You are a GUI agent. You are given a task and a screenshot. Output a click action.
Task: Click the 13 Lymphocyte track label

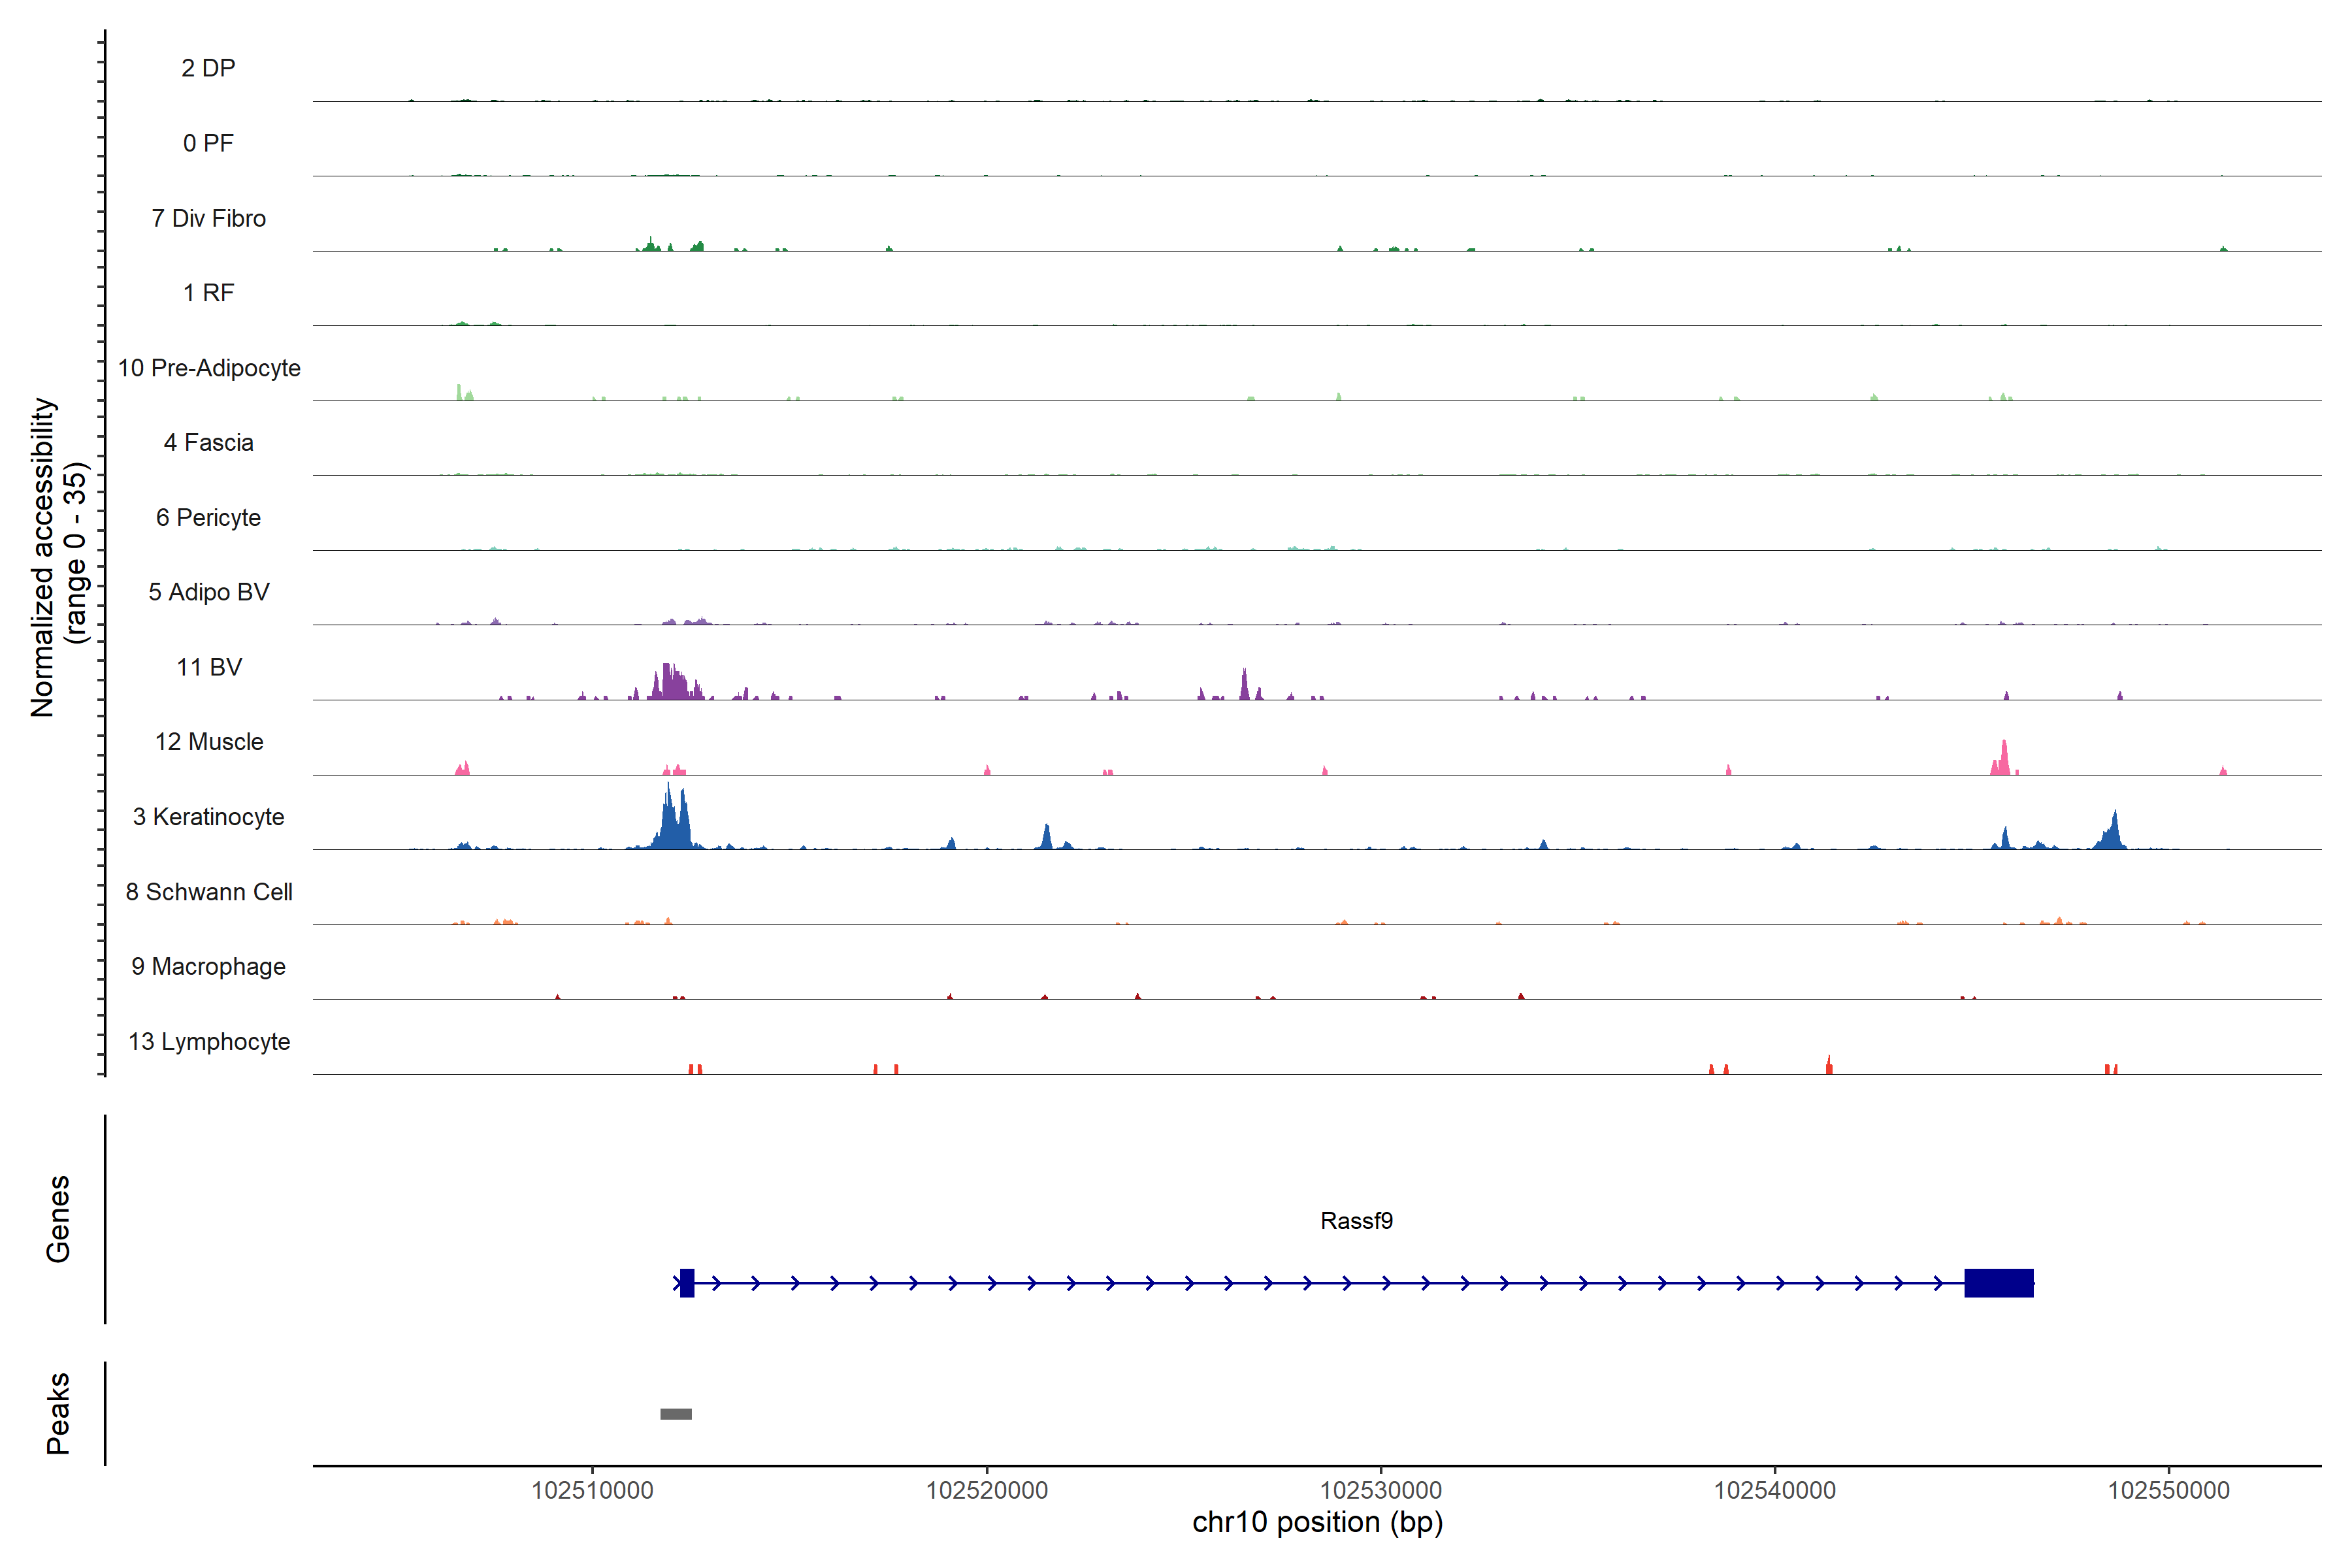click(208, 1042)
